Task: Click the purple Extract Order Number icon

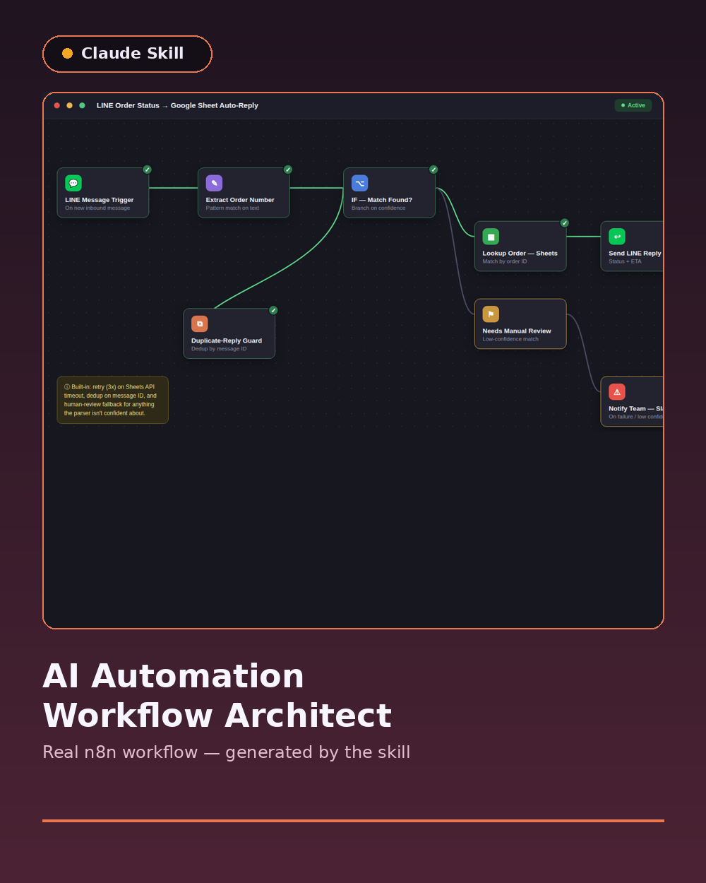Action: pos(214,183)
